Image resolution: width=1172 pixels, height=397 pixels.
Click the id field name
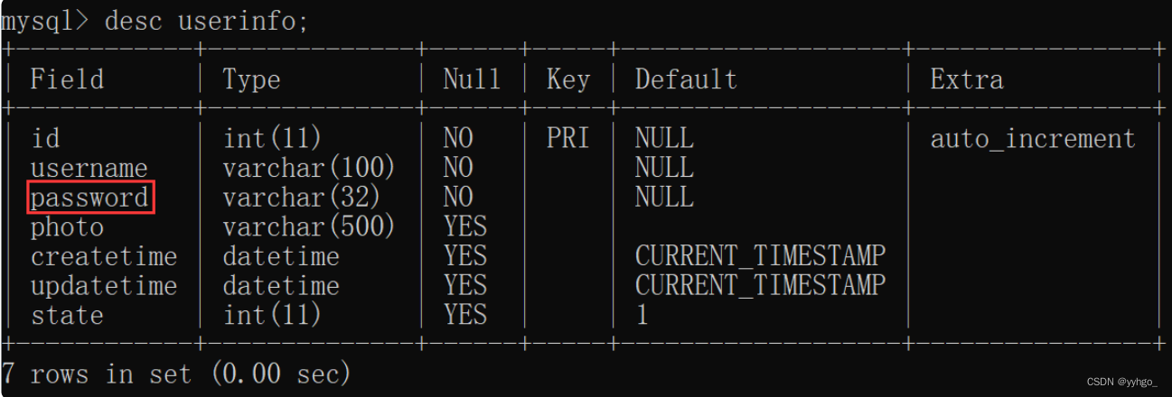pos(45,139)
